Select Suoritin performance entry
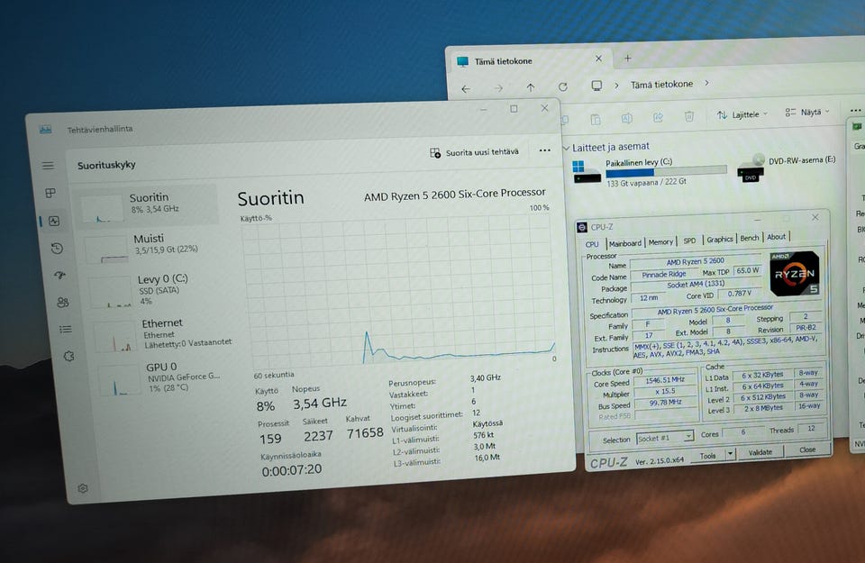 click(x=147, y=205)
